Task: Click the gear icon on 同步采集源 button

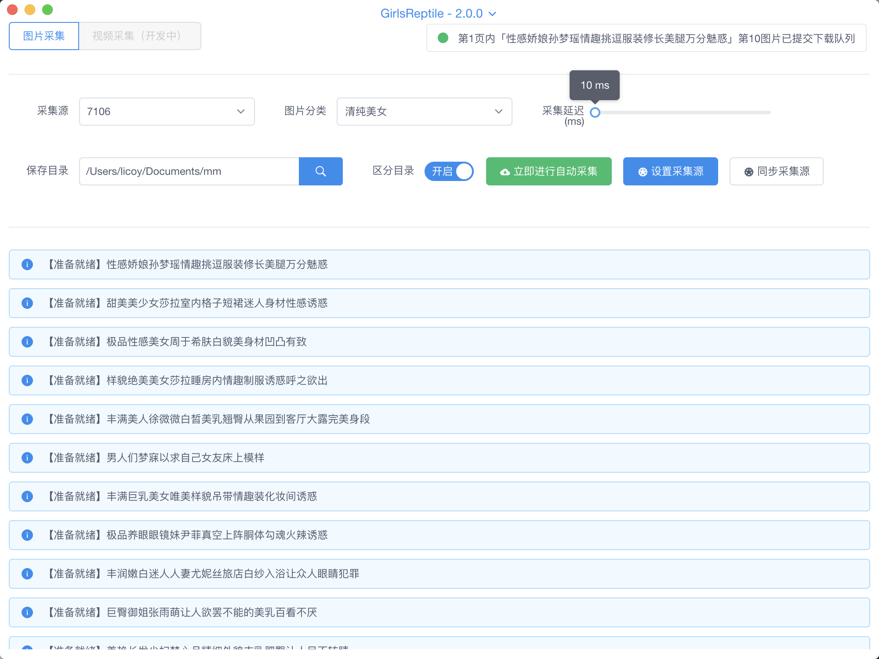Action: [x=748, y=172]
